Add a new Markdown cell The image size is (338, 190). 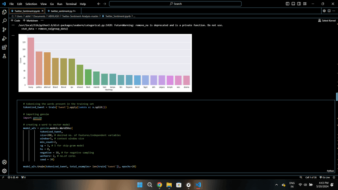pos(30,21)
